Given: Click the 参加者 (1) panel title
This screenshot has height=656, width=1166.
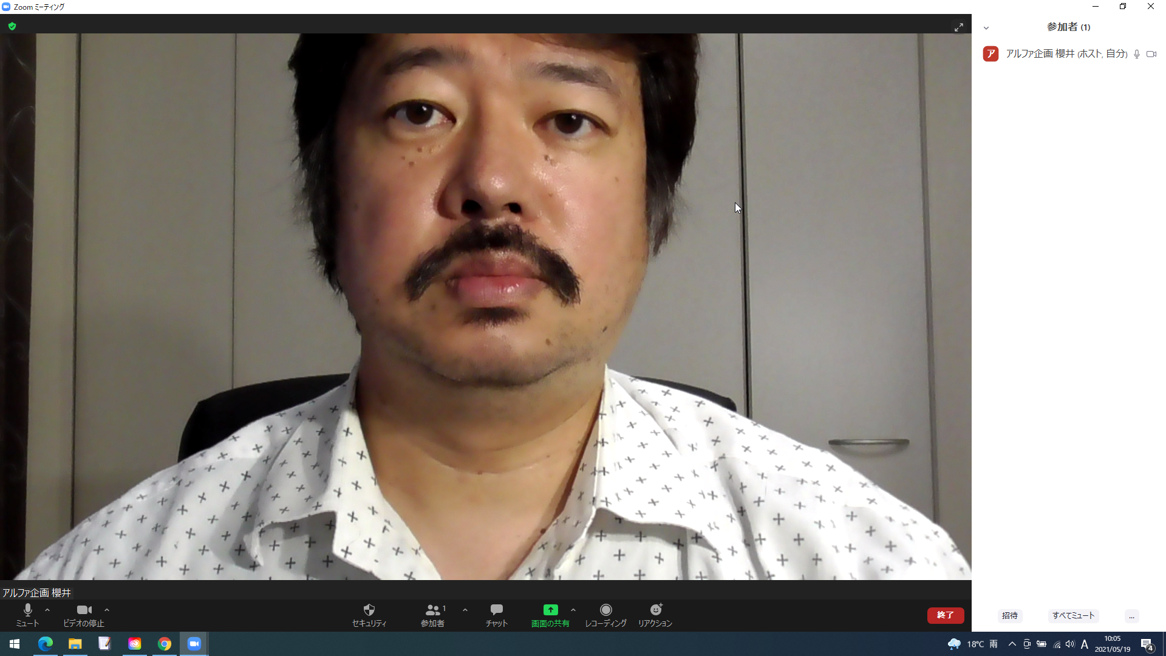Looking at the screenshot, I should [x=1069, y=27].
